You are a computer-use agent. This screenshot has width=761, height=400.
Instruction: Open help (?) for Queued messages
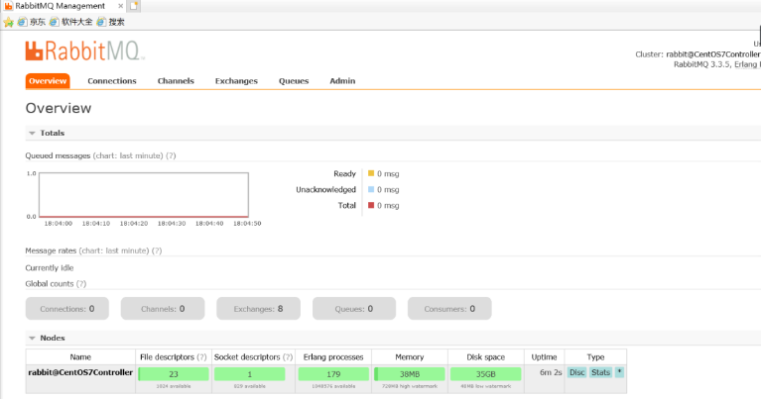pyautogui.click(x=171, y=155)
